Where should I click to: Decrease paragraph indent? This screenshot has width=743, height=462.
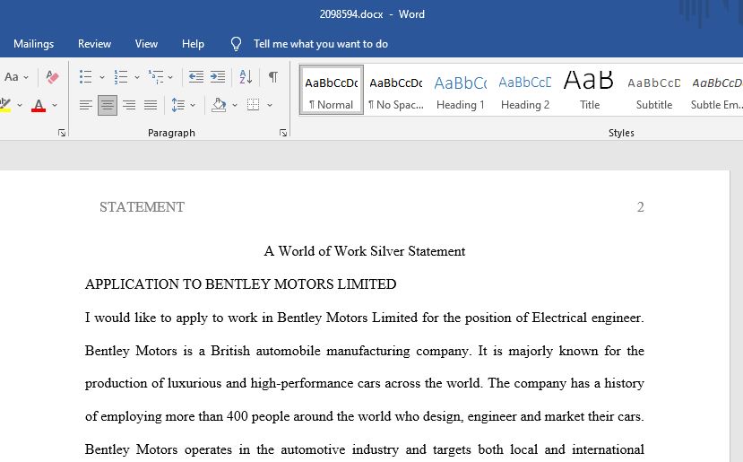point(195,77)
